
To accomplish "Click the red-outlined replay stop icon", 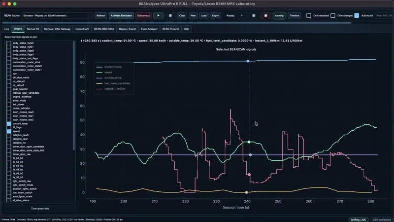I will (x=265, y=16).
